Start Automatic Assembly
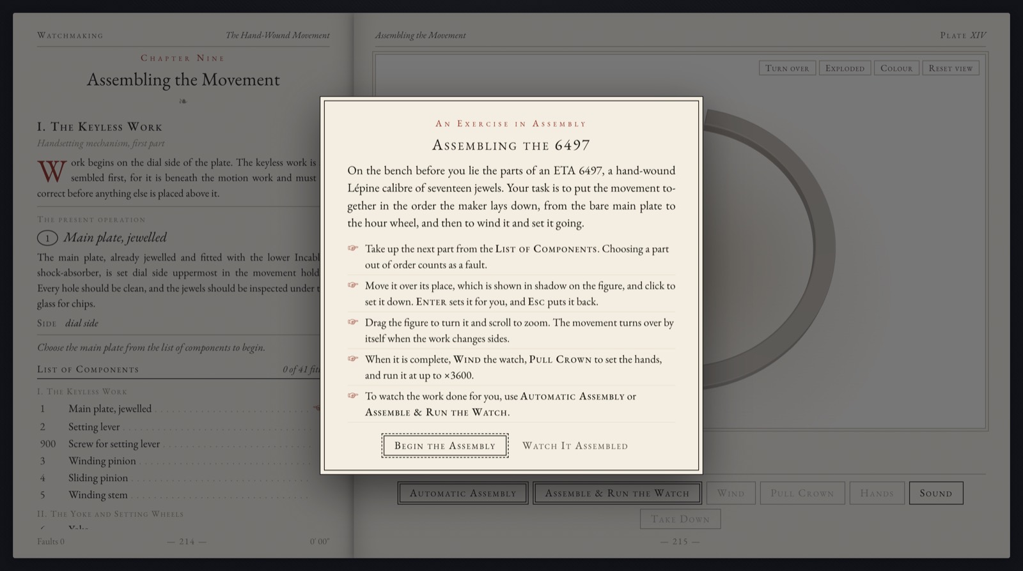 tap(463, 493)
